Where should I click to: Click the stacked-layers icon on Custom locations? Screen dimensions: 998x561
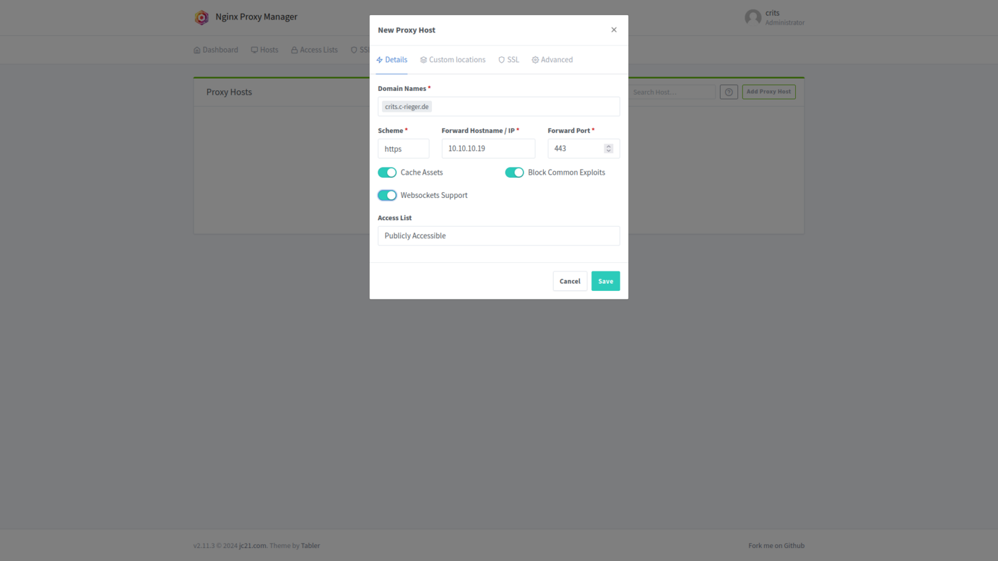[424, 59]
